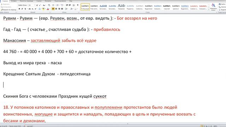Align text to the right

59,9
